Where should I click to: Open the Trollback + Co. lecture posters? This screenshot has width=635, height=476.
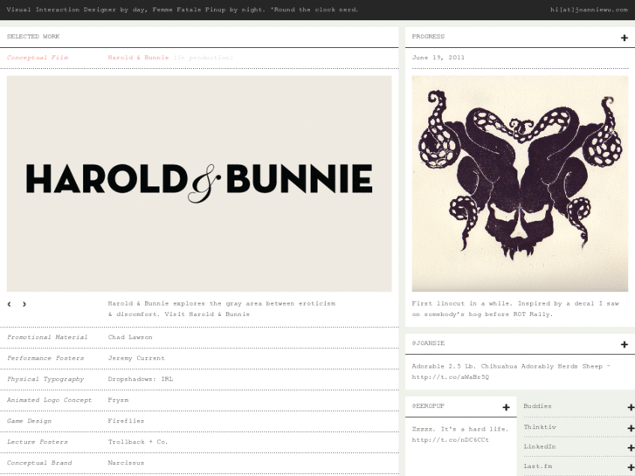pos(138,442)
